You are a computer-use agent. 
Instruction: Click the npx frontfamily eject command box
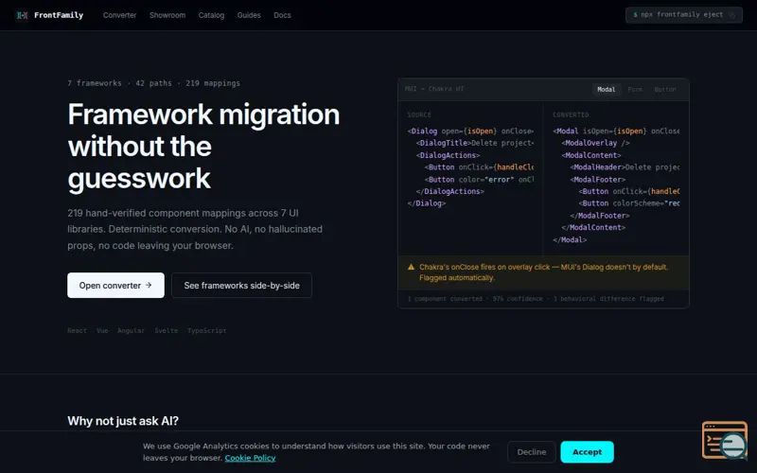(x=683, y=15)
